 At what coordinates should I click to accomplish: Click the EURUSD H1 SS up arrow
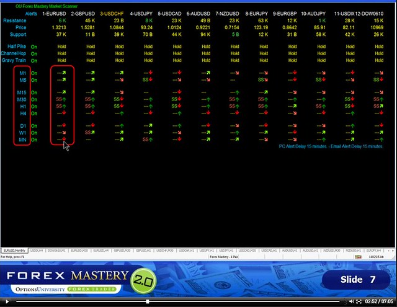pyautogui.click(x=61, y=106)
